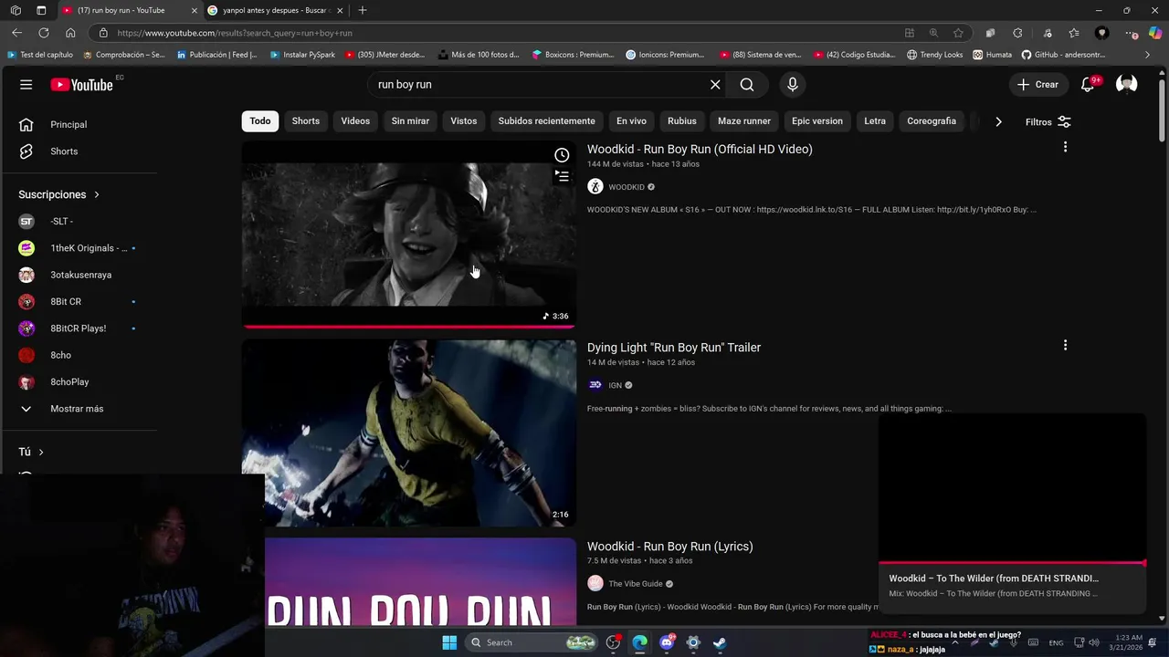This screenshot has width=1169, height=657.
Task: Open more options for Dying Light trailer
Action: [1065, 345]
